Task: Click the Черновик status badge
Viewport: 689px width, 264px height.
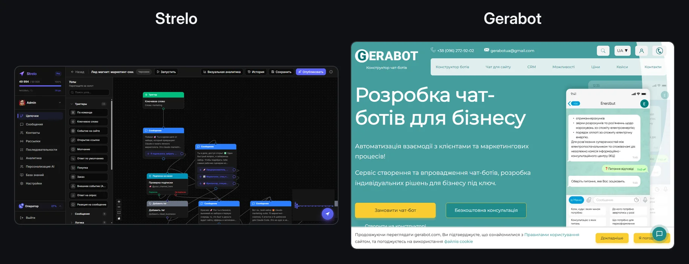Action: pyautogui.click(x=144, y=72)
